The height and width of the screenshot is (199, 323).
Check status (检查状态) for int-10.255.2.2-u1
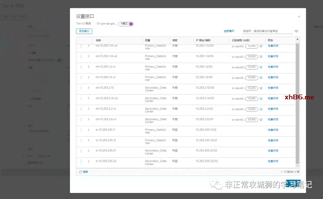pyautogui.click(x=273, y=109)
